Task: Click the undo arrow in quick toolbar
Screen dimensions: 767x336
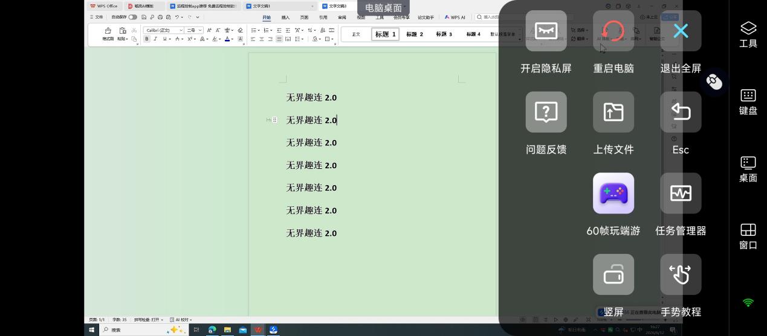Action: point(176,17)
